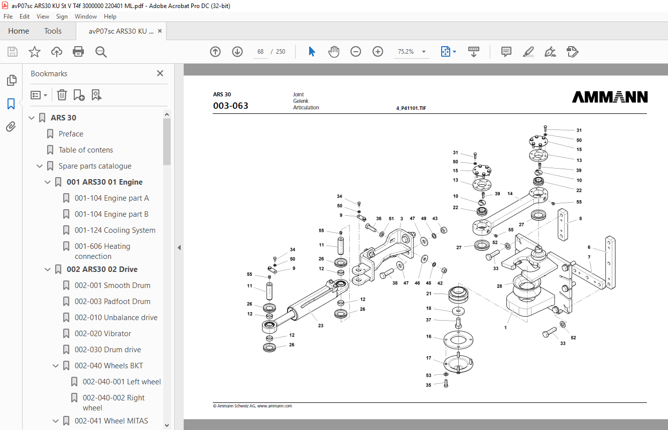Image resolution: width=668 pixels, height=430 pixels.
Task: Jump to 002-003 Padfoot Drum
Action: pos(112,302)
